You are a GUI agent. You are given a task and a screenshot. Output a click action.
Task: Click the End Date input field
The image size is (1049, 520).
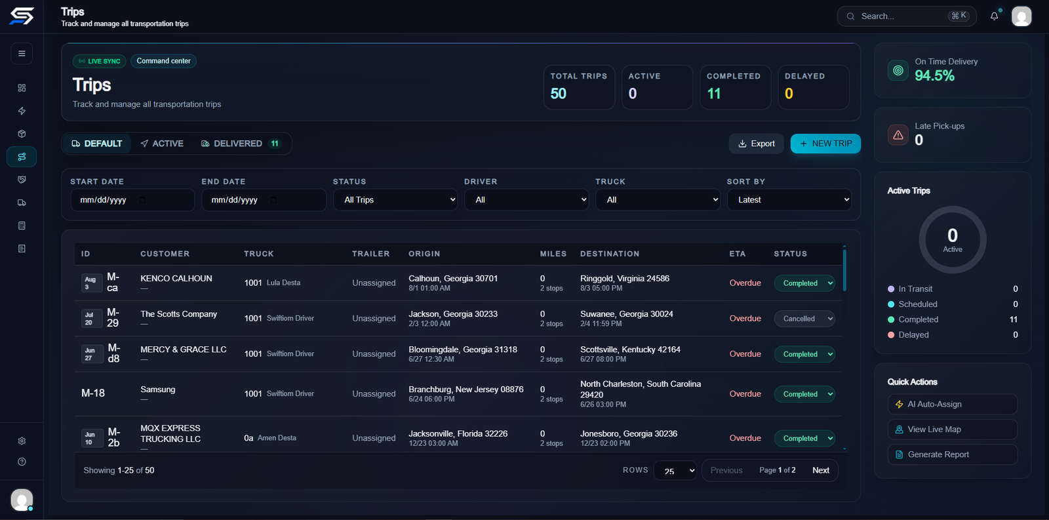(264, 200)
